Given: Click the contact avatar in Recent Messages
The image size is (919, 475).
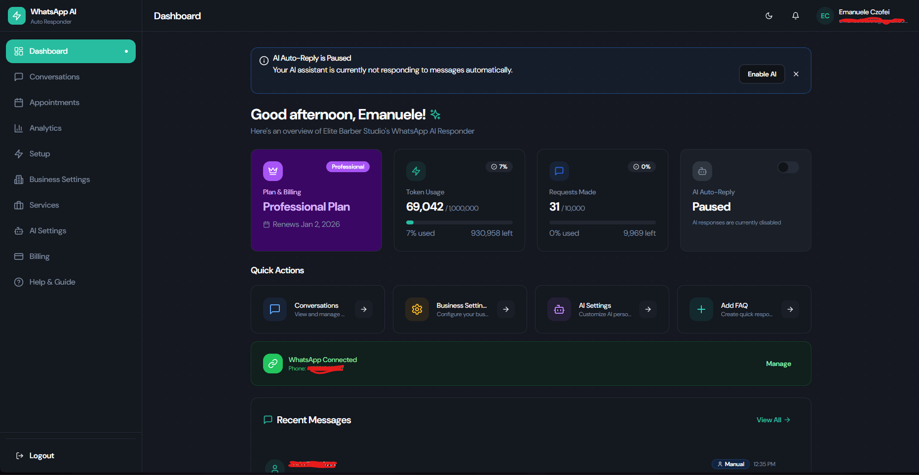Looking at the screenshot, I should [275, 467].
